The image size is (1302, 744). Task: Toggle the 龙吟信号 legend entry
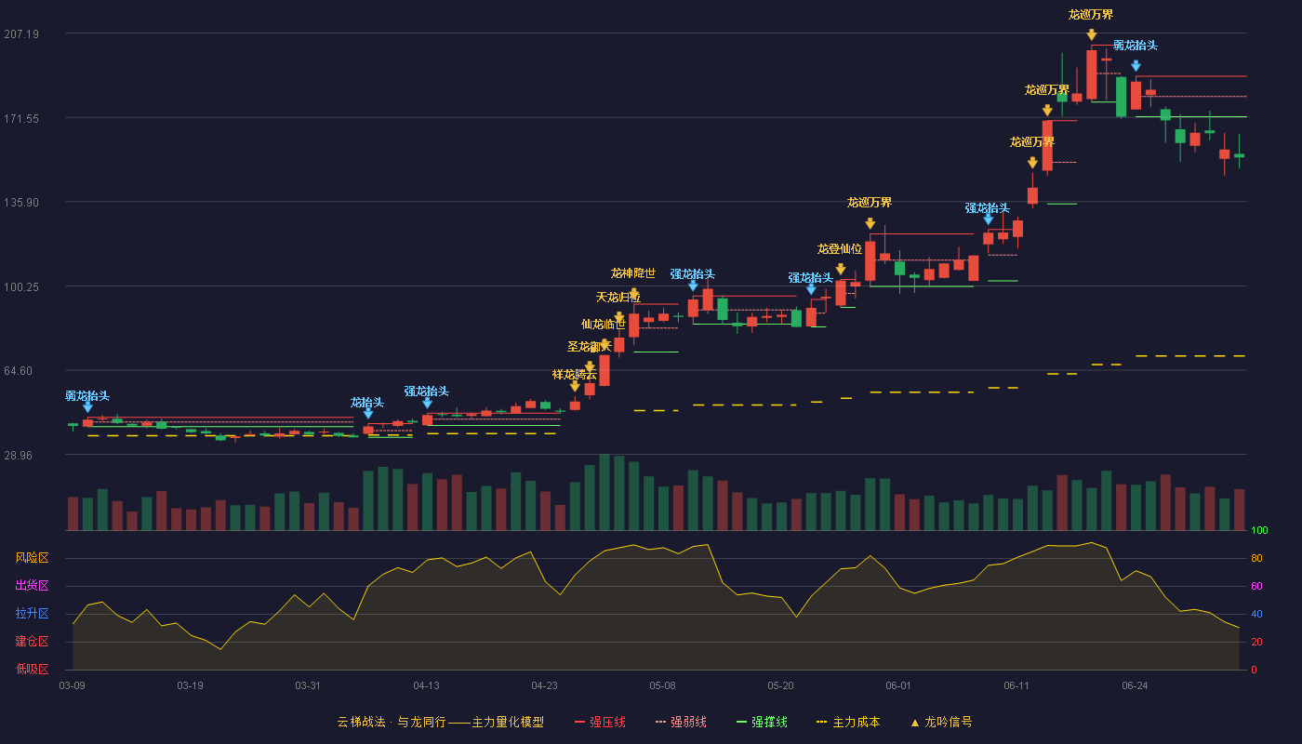941,722
